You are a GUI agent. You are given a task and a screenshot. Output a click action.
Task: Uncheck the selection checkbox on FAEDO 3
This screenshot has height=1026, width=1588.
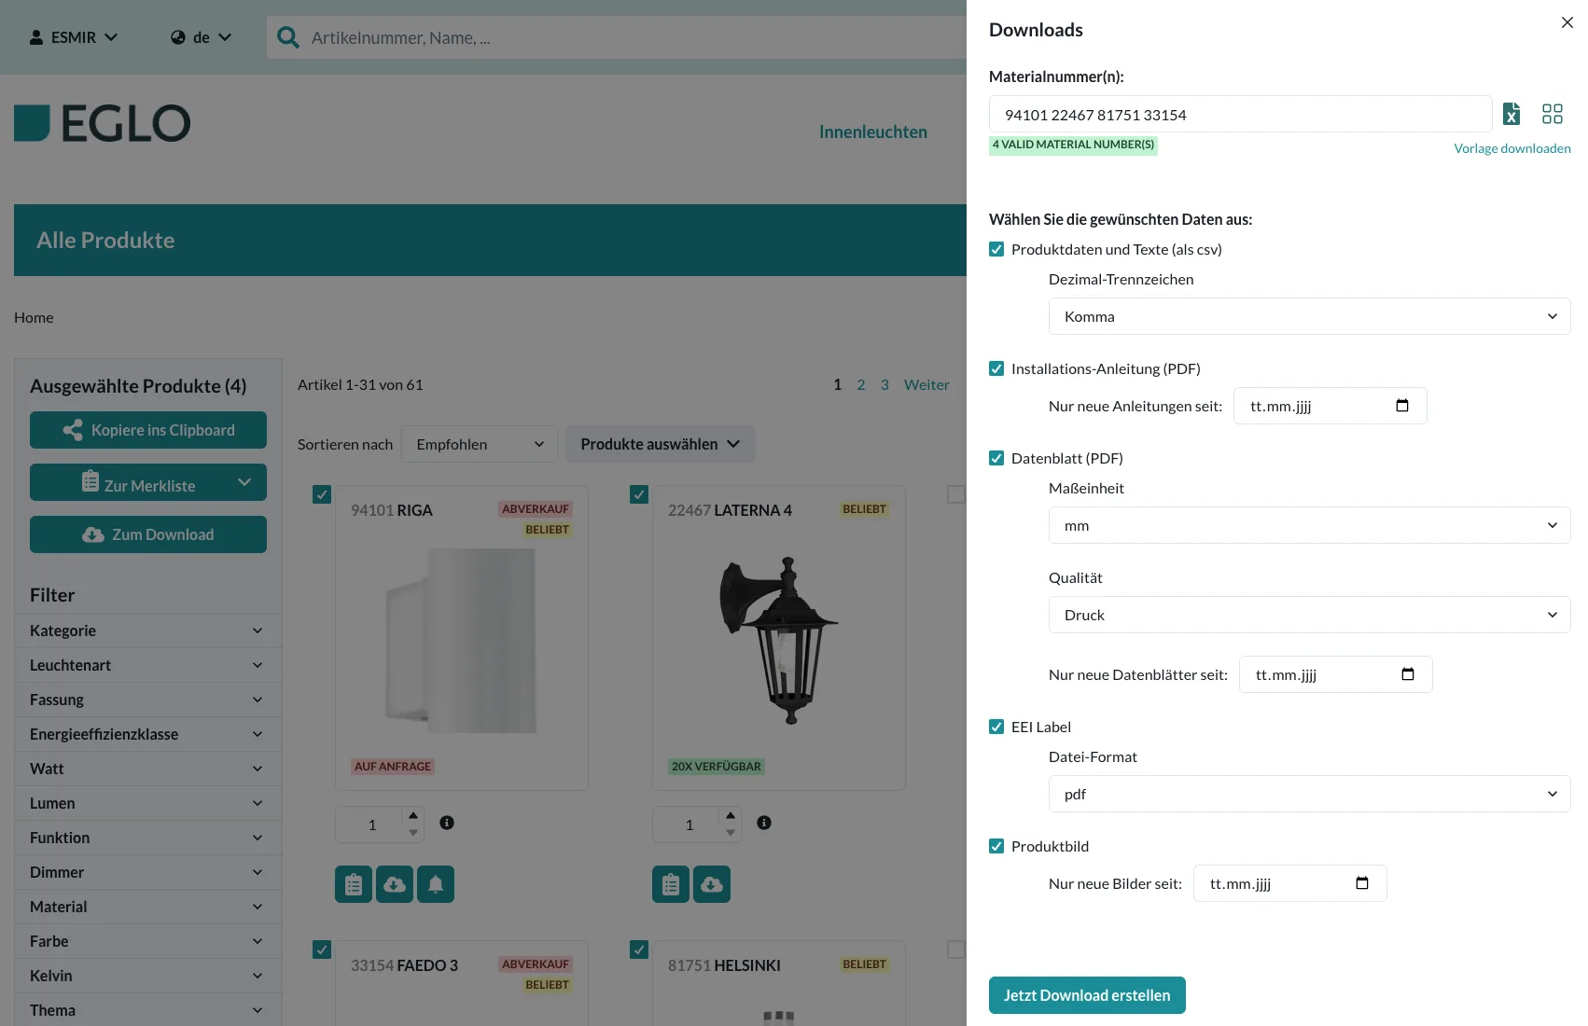(x=321, y=949)
